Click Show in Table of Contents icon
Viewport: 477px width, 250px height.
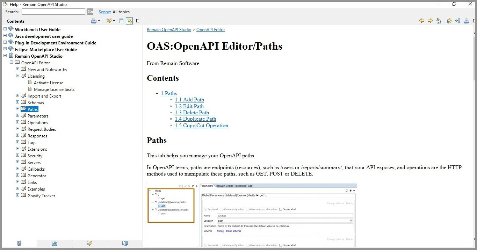[450, 21]
